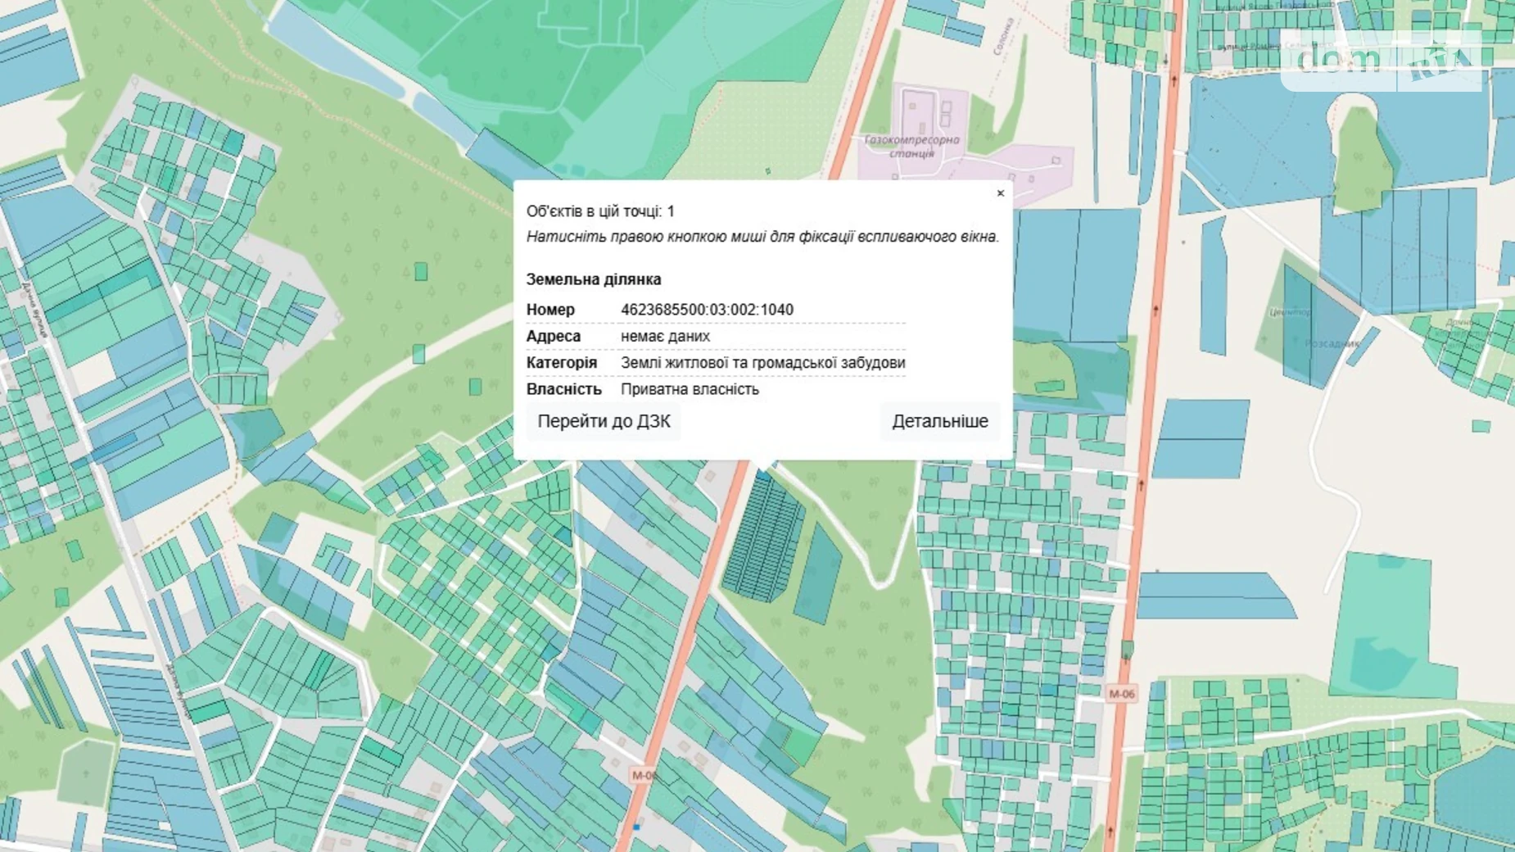Image resolution: width=1515 pixels, height=852 pixels.
Task: Click the category value 'Землі житлової та громадської забудови'
Action: pos(762,363)
